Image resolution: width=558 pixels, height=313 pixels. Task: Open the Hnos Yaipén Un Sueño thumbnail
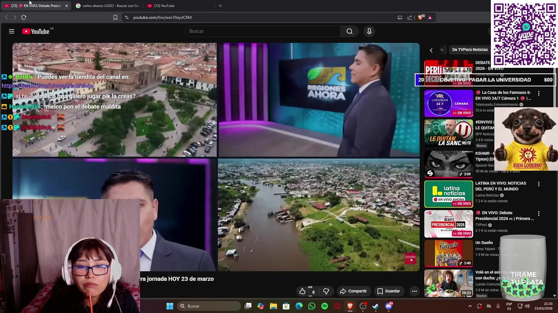(449, 253)
